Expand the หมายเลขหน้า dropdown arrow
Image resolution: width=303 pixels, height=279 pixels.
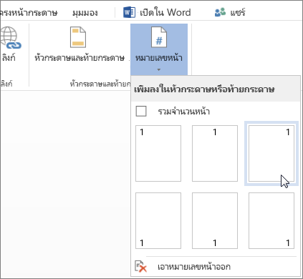tap(159, 69)
